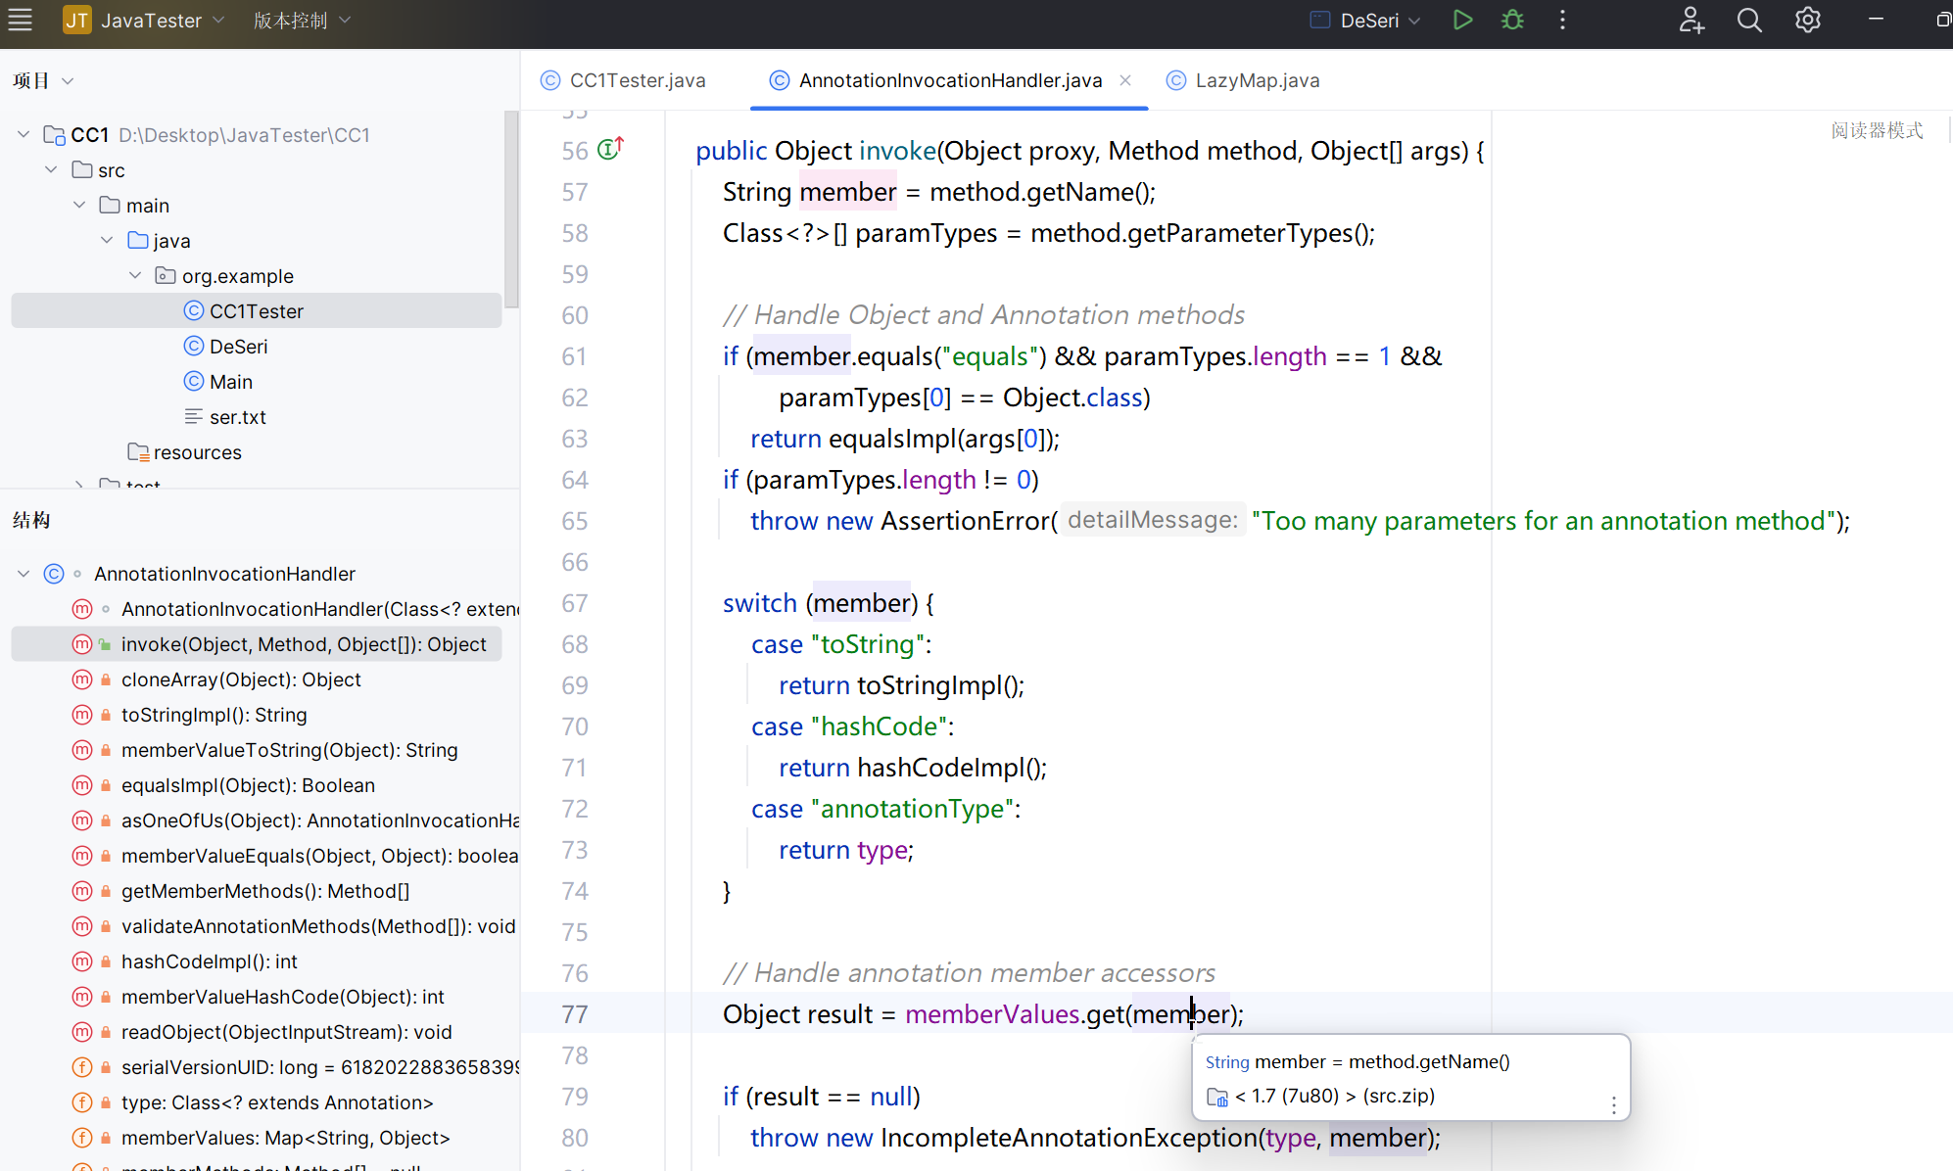
Task: Click the implements gutter icon on line 56
Action: [610, 149]
